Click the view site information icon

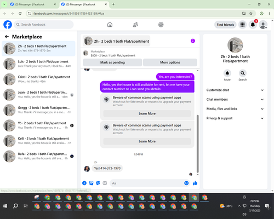(x=29, y=13)
